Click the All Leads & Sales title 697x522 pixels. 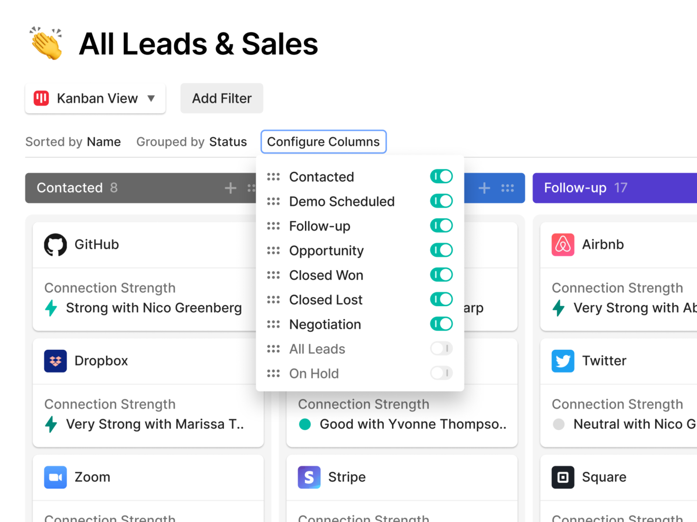(x=199, y=44)
